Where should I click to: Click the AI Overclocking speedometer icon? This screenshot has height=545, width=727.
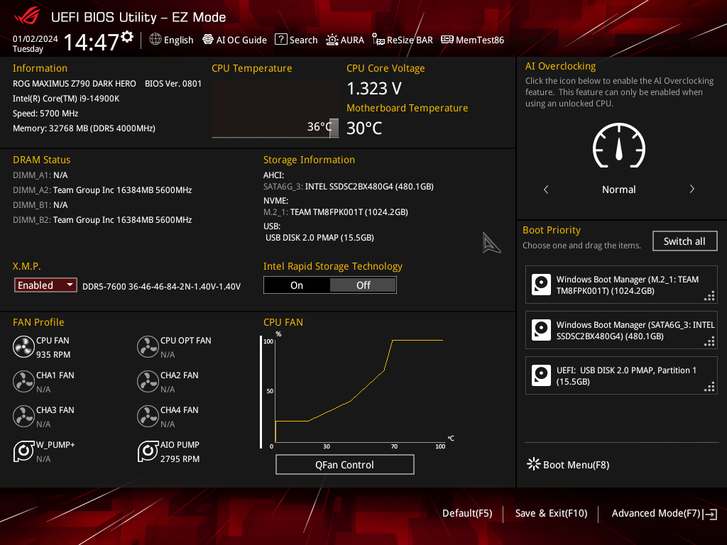(619, 145)
